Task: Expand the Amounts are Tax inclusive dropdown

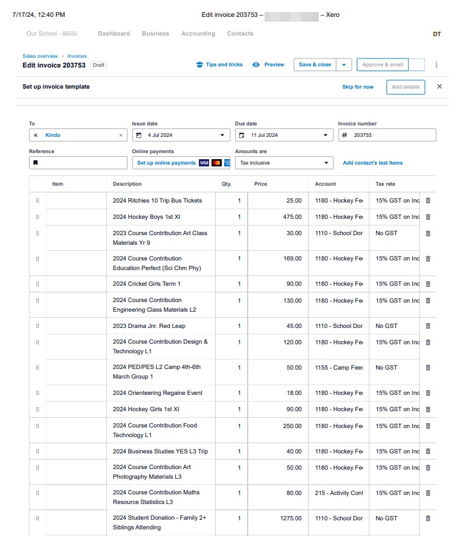Action: point(326,163)
